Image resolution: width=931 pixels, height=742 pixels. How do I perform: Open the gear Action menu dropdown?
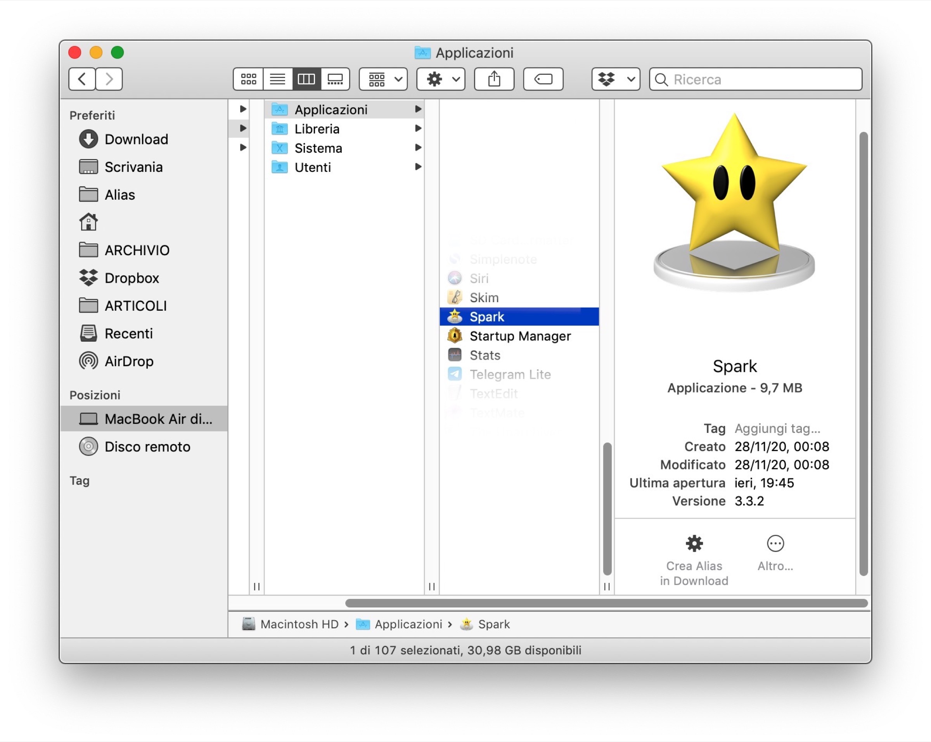click(x=440, y=79)
